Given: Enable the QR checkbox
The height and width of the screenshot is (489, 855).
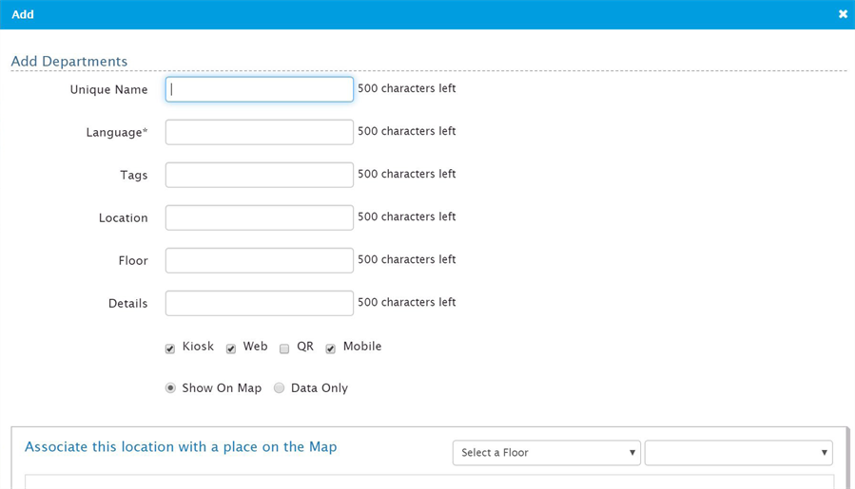Looking at the screenshot, I should 284,348.
